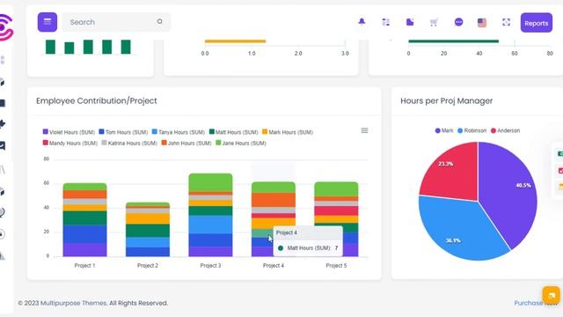Open the apps grid icon in header
The height and width of the screenshot is (317, 563).
click(386, 22)
